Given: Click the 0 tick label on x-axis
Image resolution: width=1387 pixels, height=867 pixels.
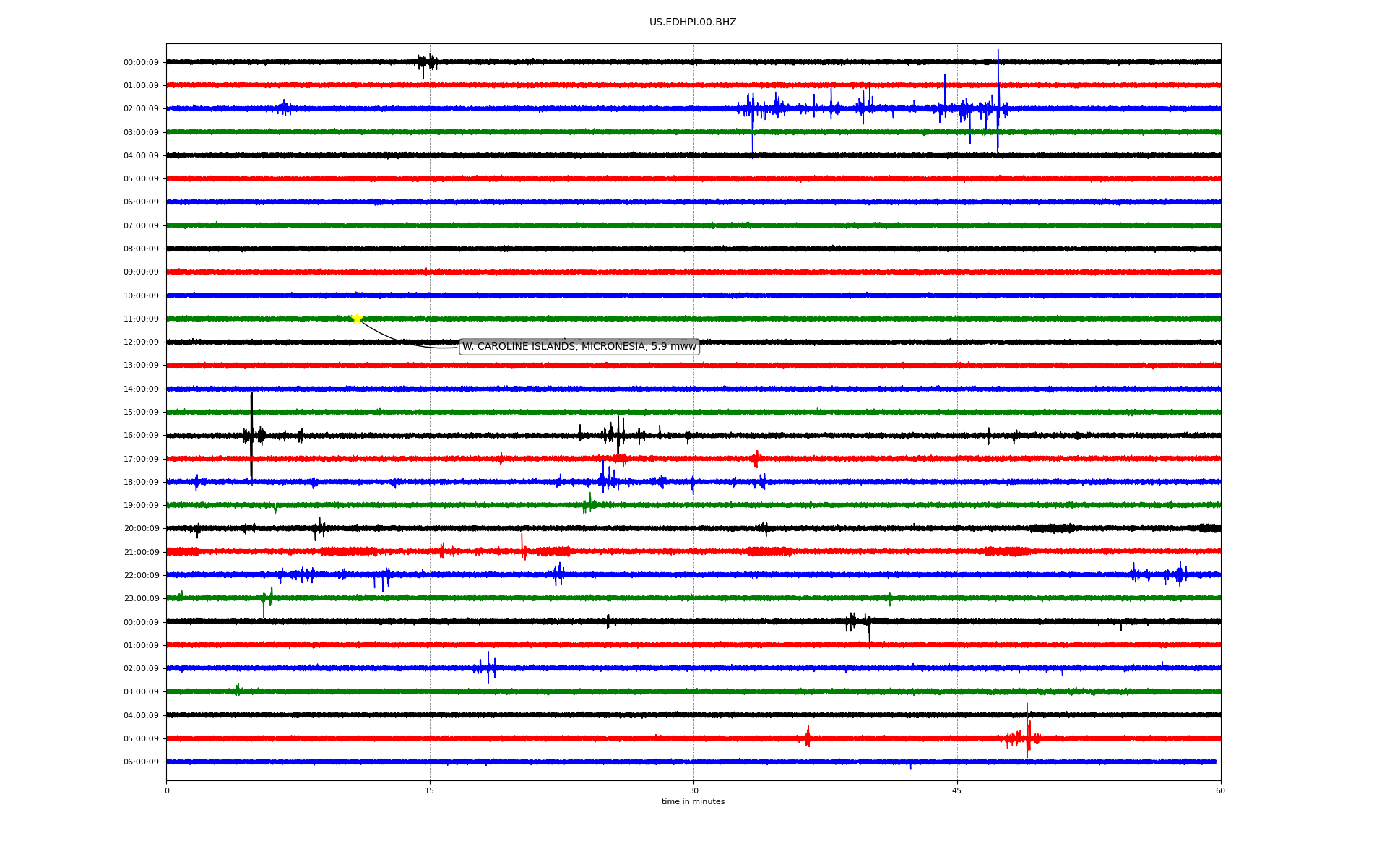Looking at the screenshot, I should (x=167, y=790).
